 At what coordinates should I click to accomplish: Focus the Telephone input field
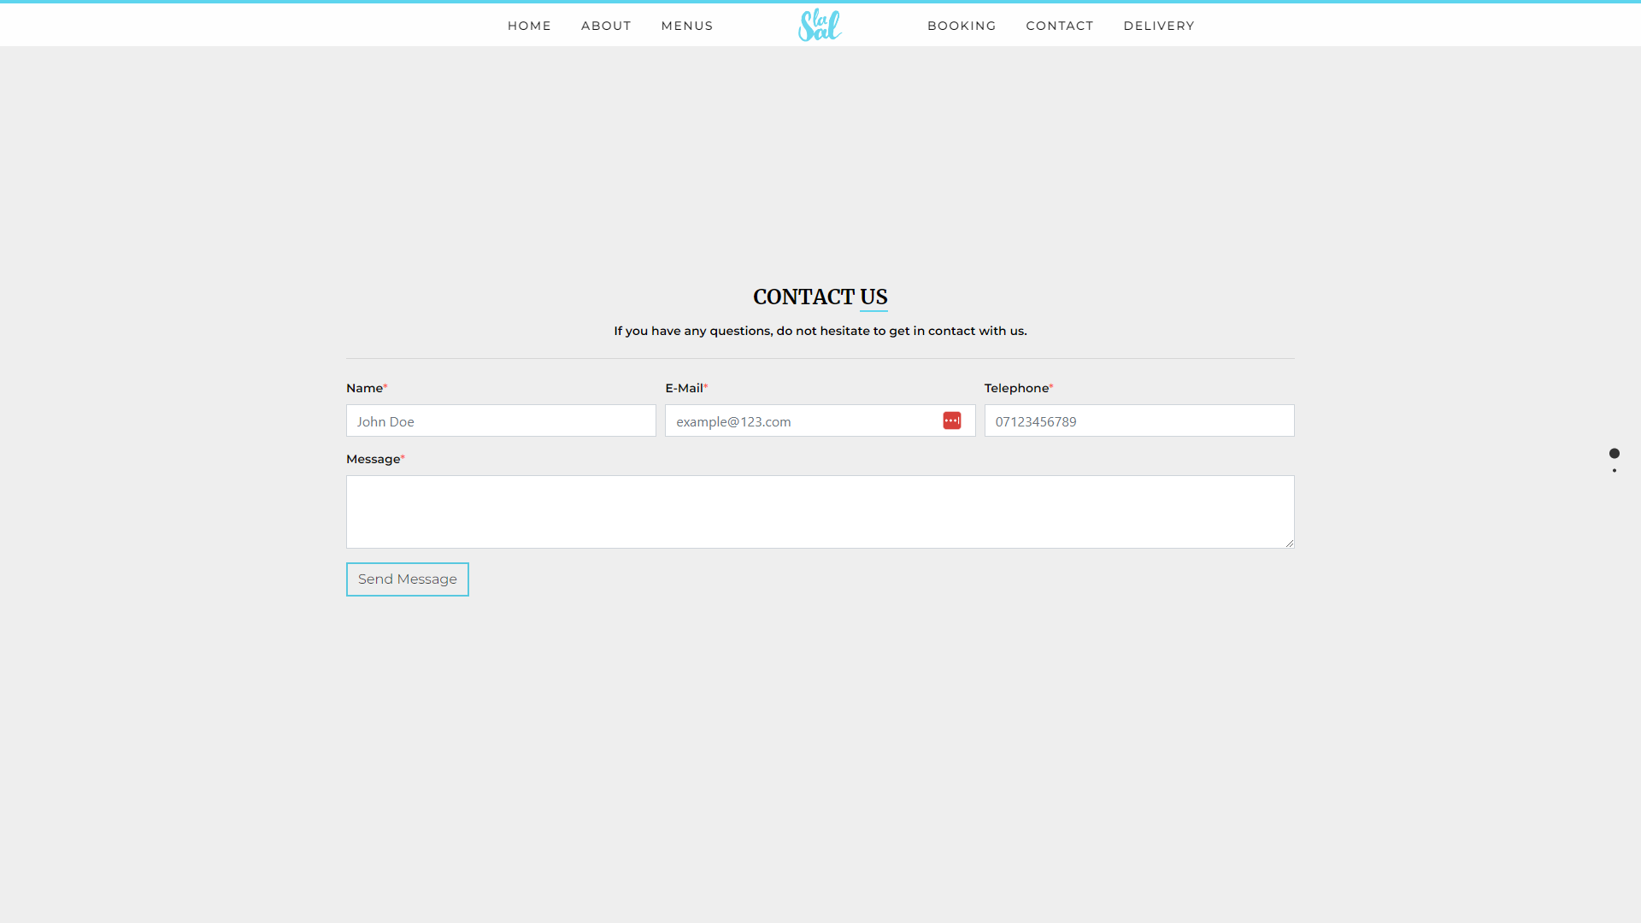pos(1138,420)
